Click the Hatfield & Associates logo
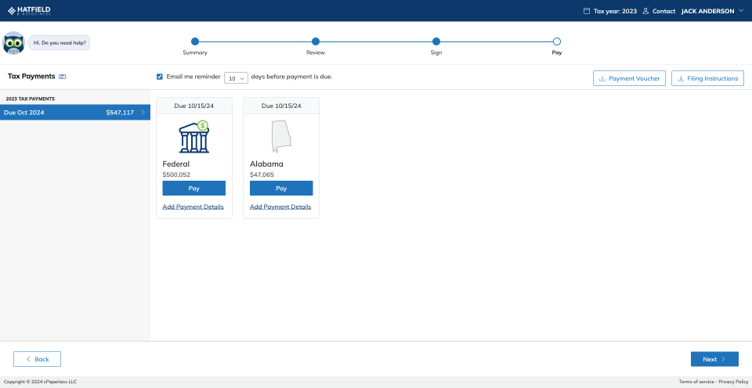 click(29, 10)
